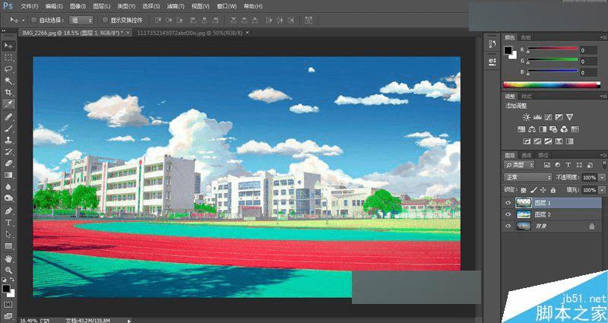Select the Blur tool
Viewport: 608px width, 323px height.
pyautogui.click(x=8, y=187)
